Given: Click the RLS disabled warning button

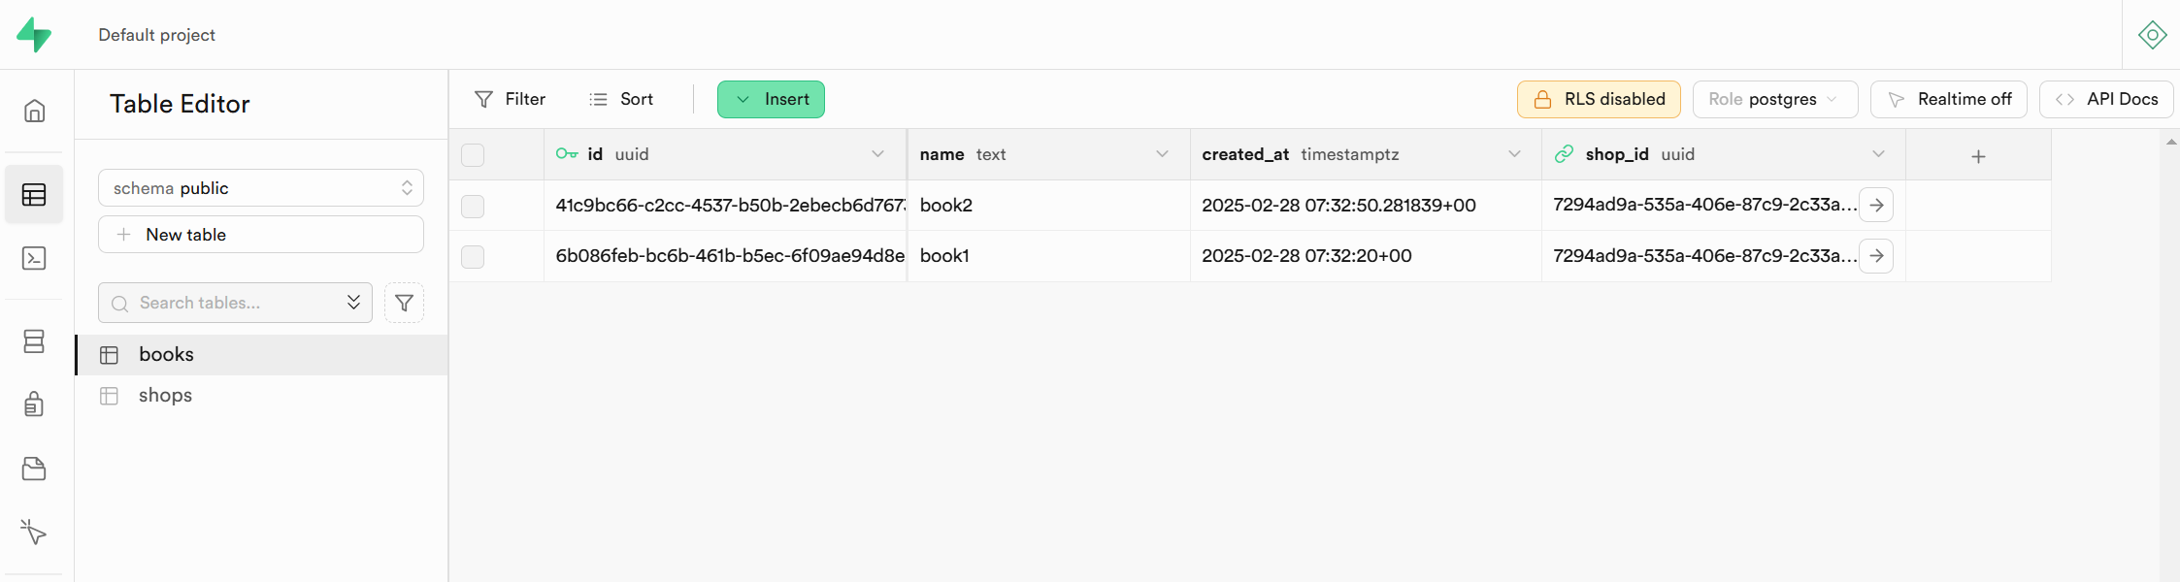Looking at the screenshot, I should pyautogui.click(x=1598, y=99).
